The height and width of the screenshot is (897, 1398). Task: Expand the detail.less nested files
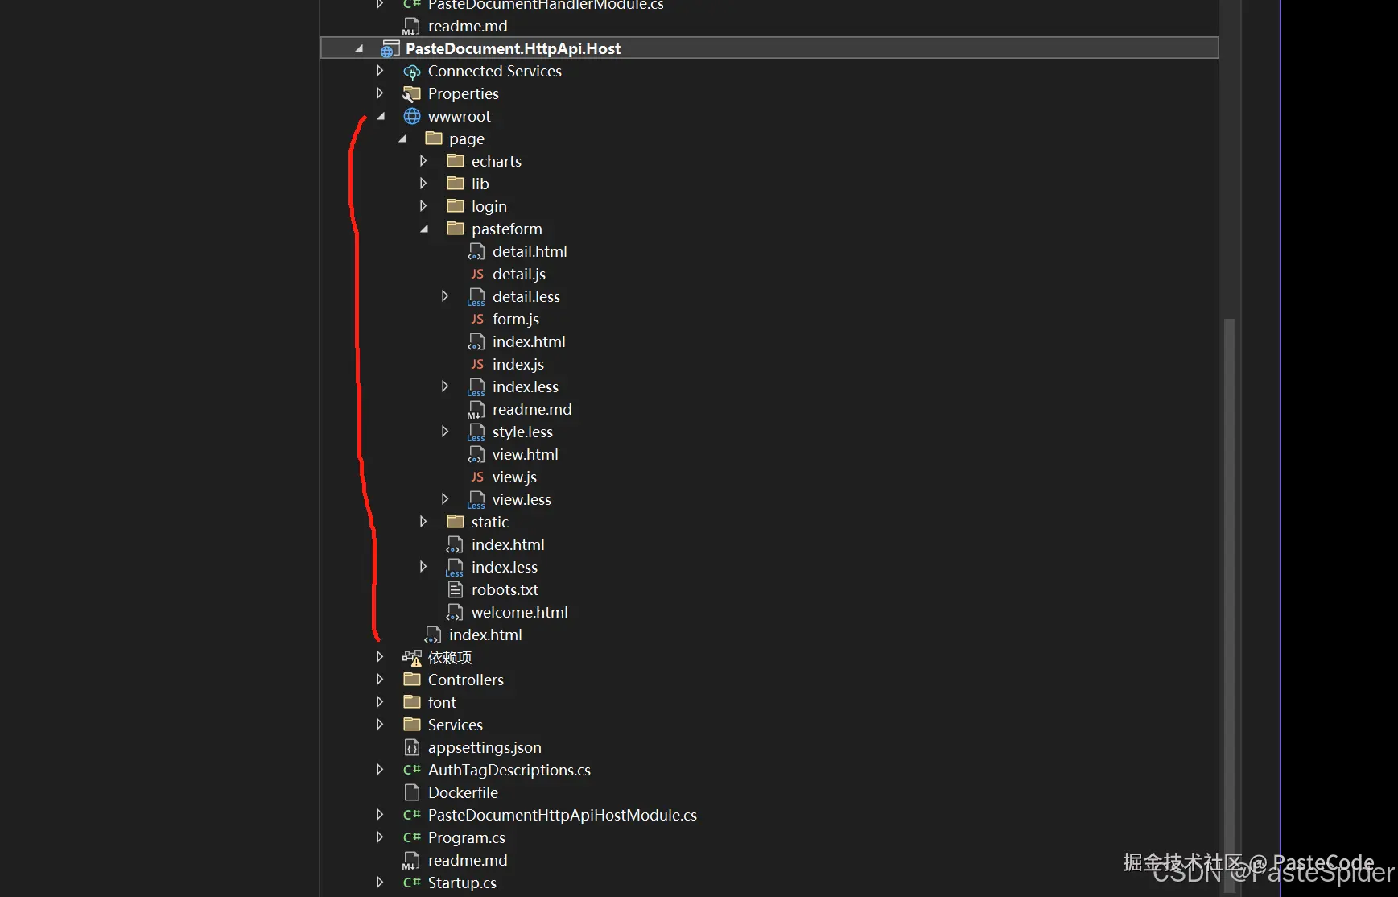[x=445, y=296]
